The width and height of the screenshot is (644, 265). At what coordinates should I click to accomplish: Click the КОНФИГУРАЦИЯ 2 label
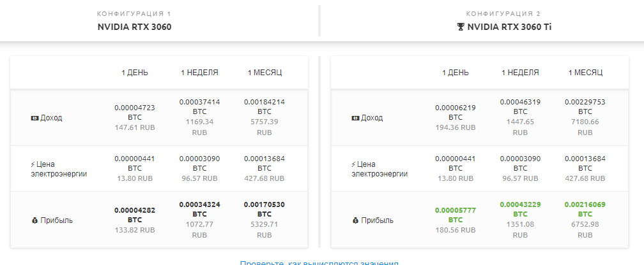[503, 14]
